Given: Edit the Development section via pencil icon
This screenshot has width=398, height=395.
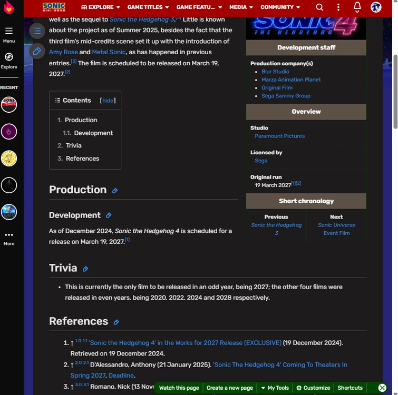Looking at the screenshot, I should tap(109, 215).
